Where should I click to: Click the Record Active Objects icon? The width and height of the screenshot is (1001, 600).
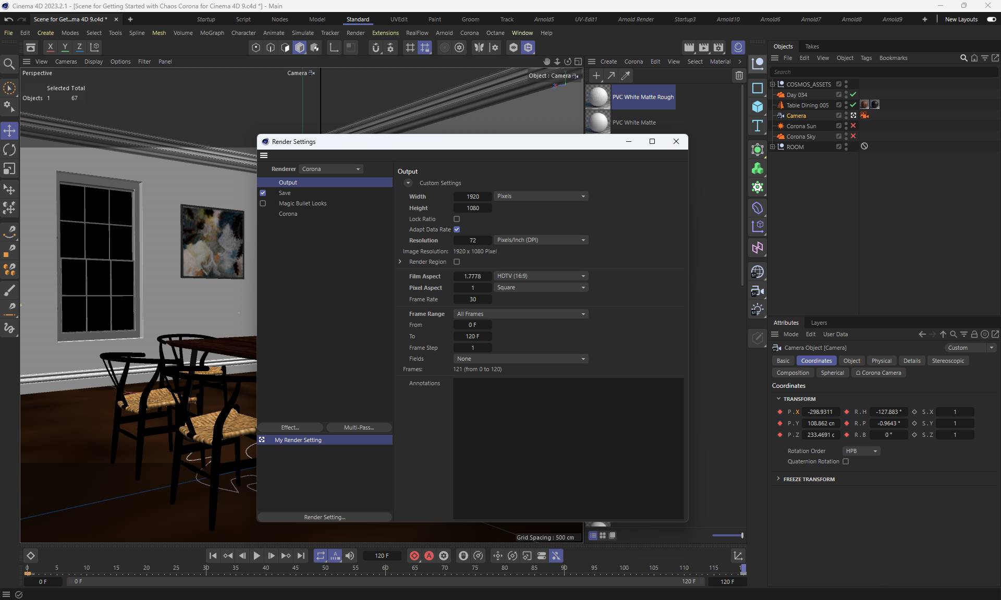(x=414, y=556)
